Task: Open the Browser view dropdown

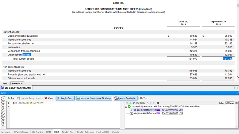Action: 17,84
